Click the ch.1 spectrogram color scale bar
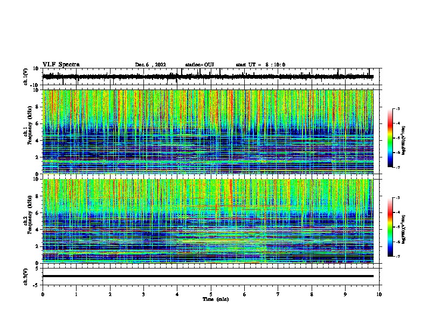 [390, 138]
